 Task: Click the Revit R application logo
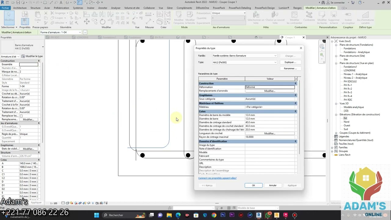tap(2, 2)
